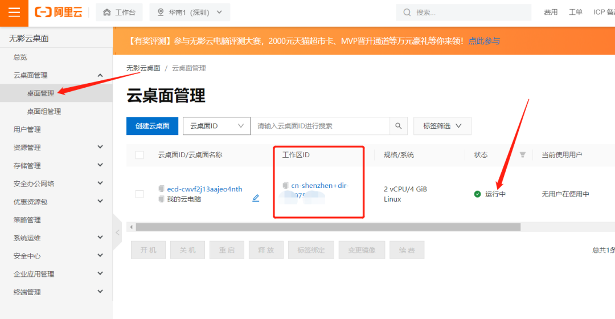The height and width of the screenshot is (319, 615).
Task: Copy desktop ID ecd-cwvf2j13aajeo4nth via copy icon
Action: point(161,189)
